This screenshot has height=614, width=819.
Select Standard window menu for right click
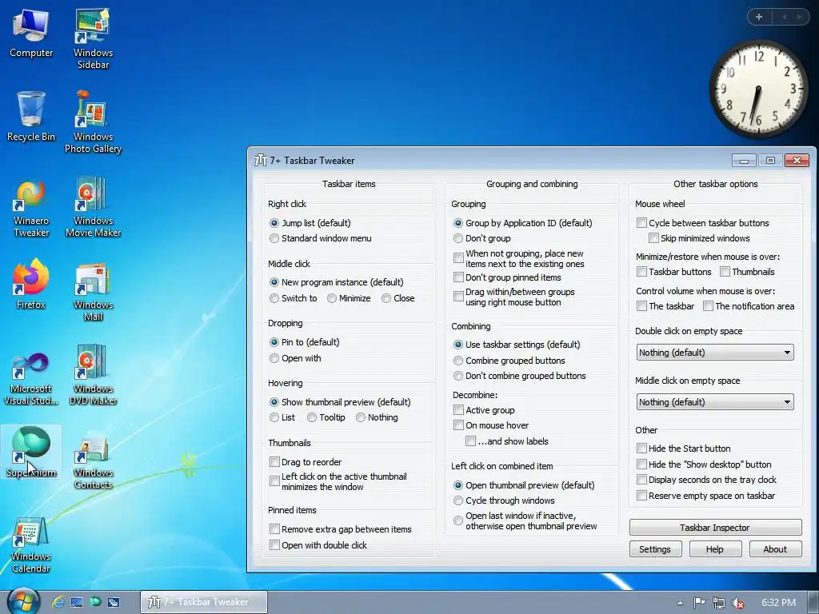[x=320, y=238]
